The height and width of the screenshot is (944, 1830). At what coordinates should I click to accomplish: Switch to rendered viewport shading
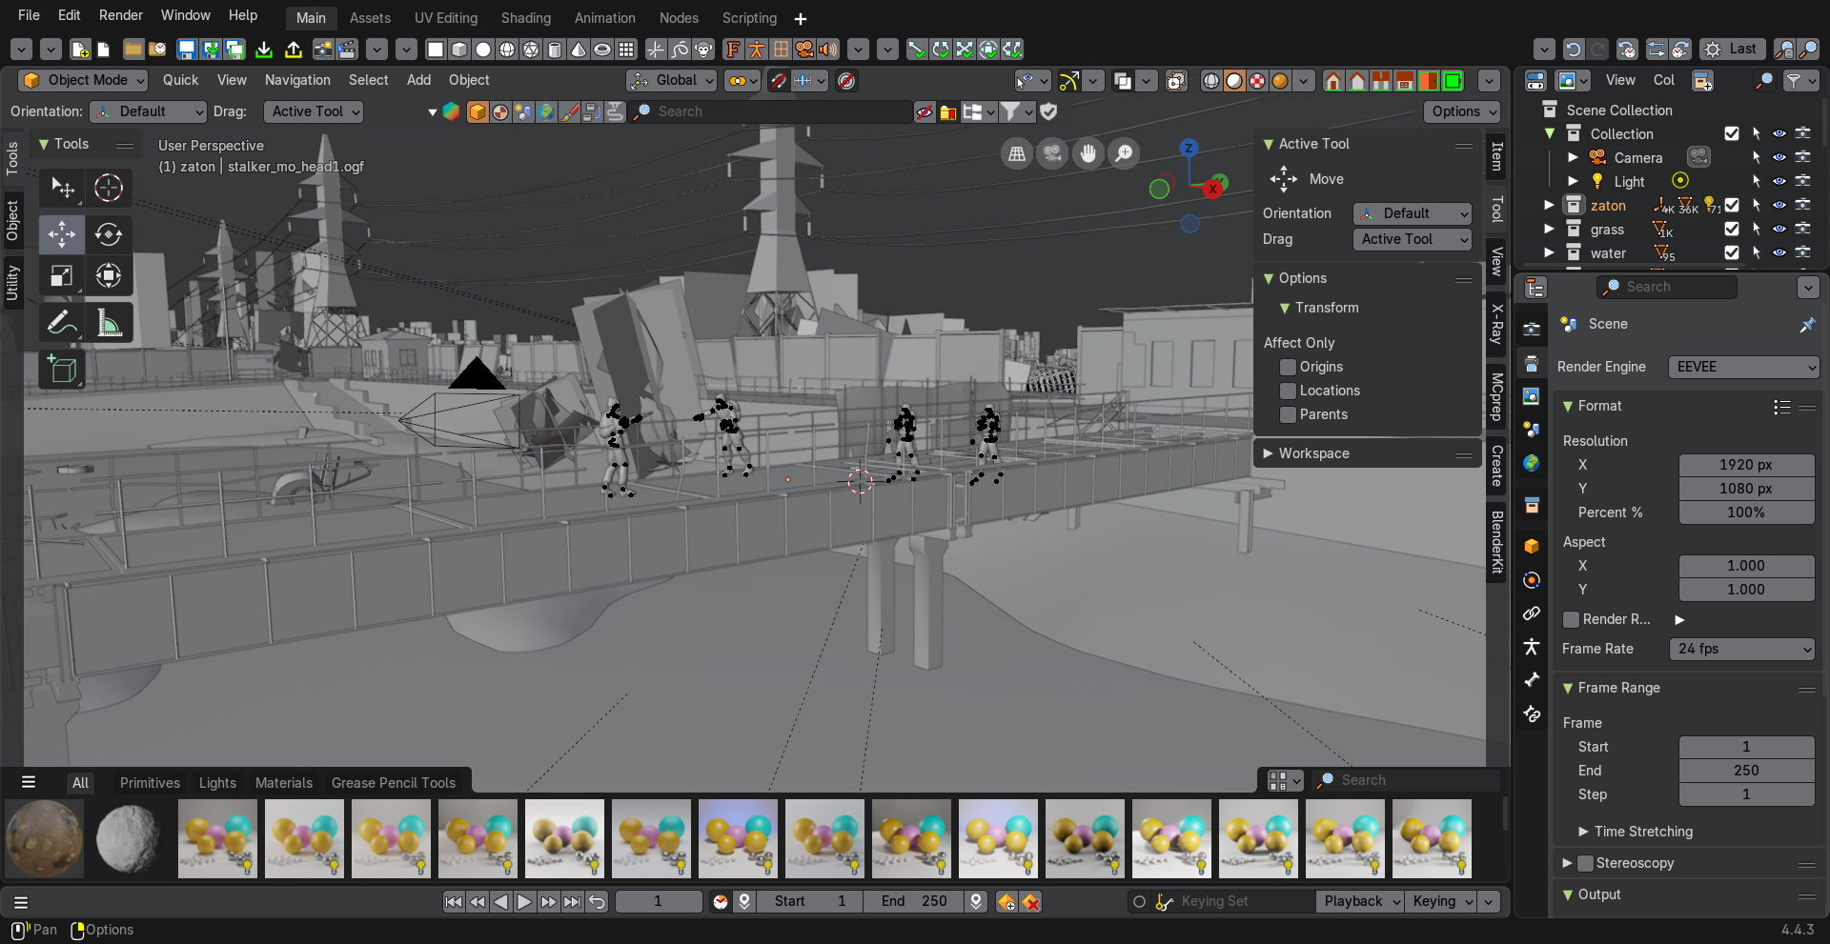click(1280, 81)
